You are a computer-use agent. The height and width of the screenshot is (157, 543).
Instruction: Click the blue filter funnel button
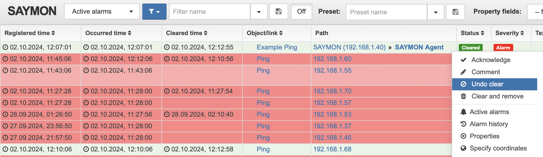154,12
